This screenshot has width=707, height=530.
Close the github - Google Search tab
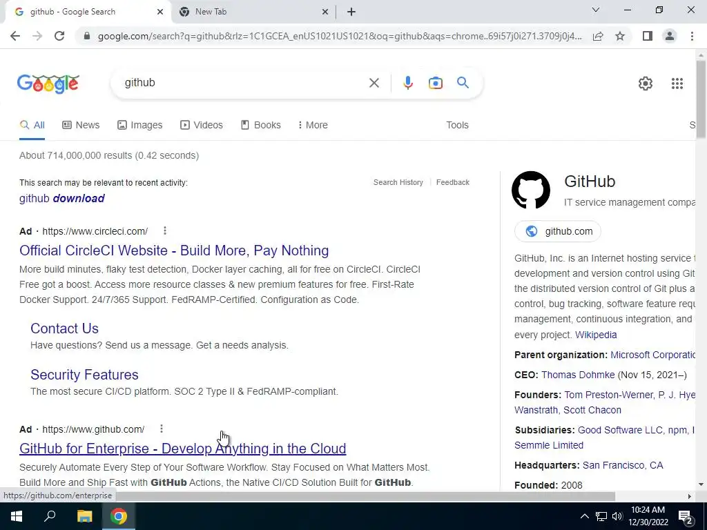pos(160,12)
